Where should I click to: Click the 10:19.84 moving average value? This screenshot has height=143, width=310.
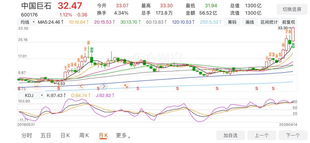pos(79,22)
